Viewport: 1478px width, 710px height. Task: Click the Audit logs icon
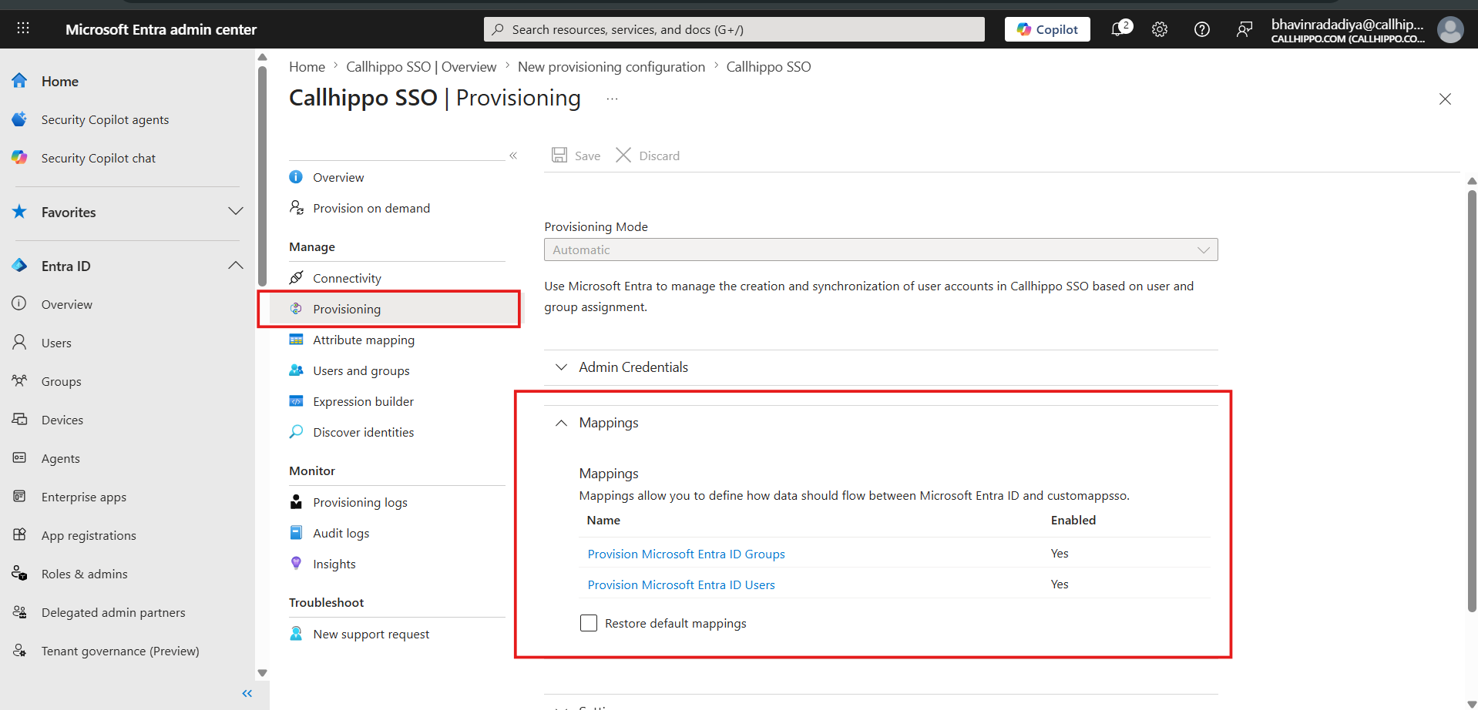click(x=296, y=533)
